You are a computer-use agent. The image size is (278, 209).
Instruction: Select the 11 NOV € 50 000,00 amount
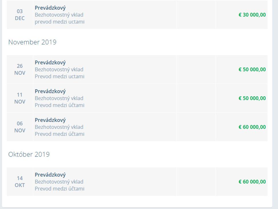tap(252, 98)
